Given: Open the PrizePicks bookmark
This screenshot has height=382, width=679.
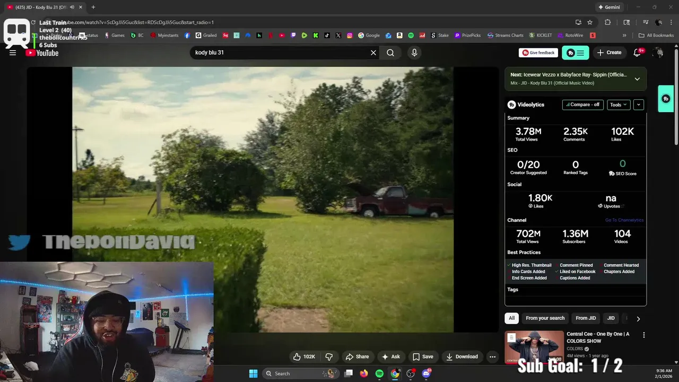Looking at the screenshot, I should click(x=467, y=36).
